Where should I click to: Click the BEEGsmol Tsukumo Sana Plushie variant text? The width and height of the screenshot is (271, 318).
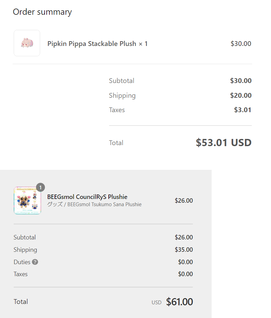tap(105, 204)
